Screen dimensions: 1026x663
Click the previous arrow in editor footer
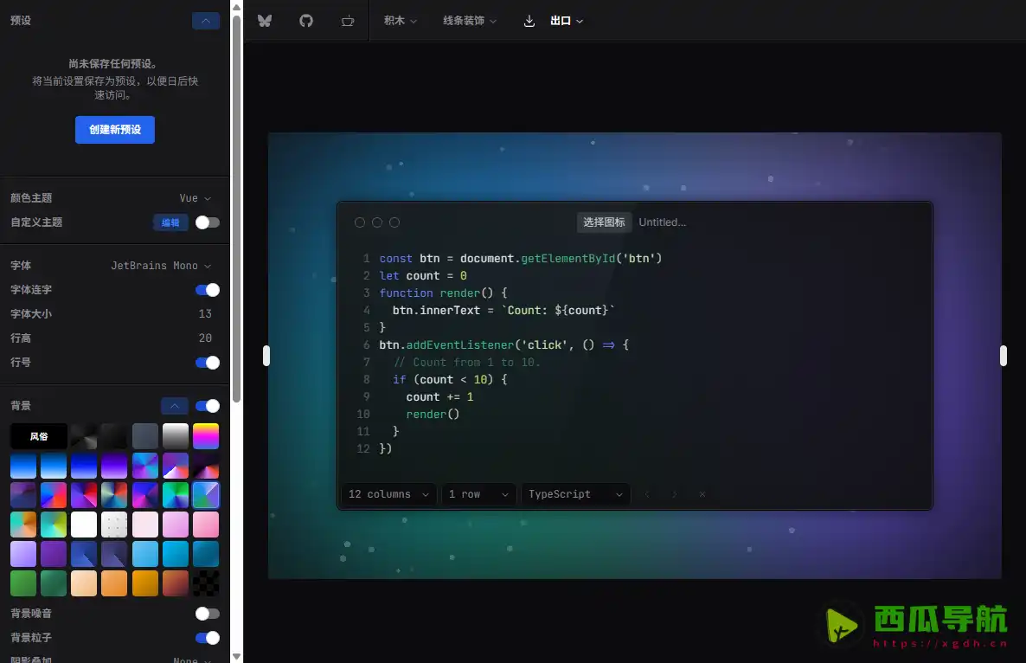point(647,494)
